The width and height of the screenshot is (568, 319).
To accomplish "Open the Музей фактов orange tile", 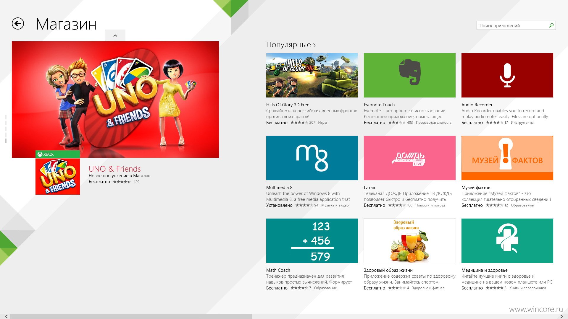I will (507, 158).
